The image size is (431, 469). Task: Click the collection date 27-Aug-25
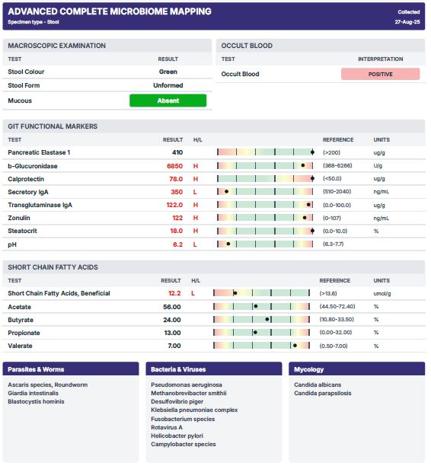[407, 22]
